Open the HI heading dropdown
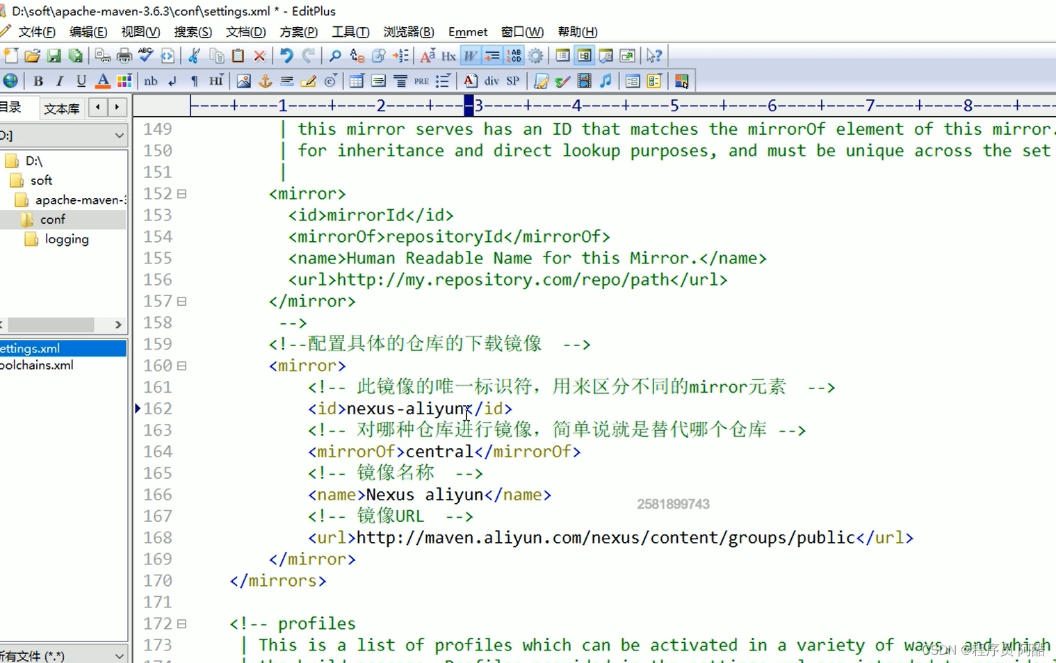This screenshot has height=663, width=1056. (216, 81)
